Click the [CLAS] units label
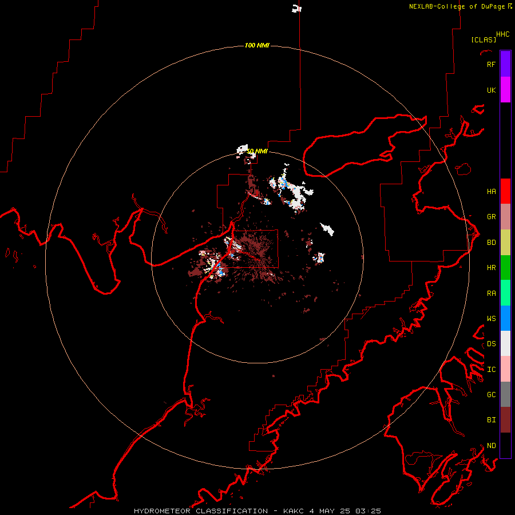The image size is (515, 515). point(484,39)
